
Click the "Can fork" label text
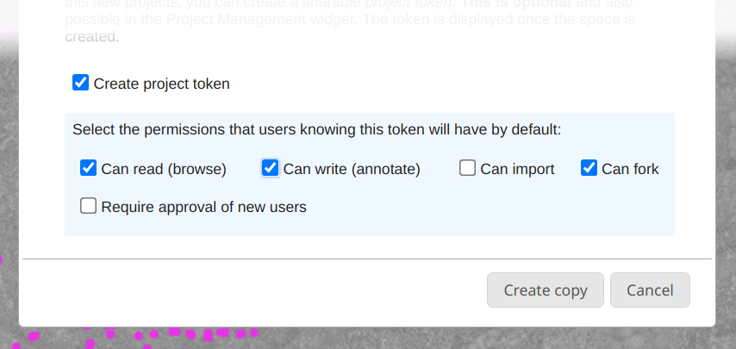click(x=630, y=169)
